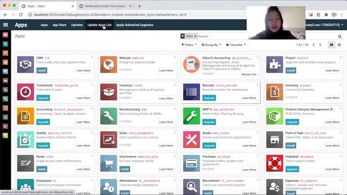
Task: Open the Inventory box app icon
Action: [108, 92]
